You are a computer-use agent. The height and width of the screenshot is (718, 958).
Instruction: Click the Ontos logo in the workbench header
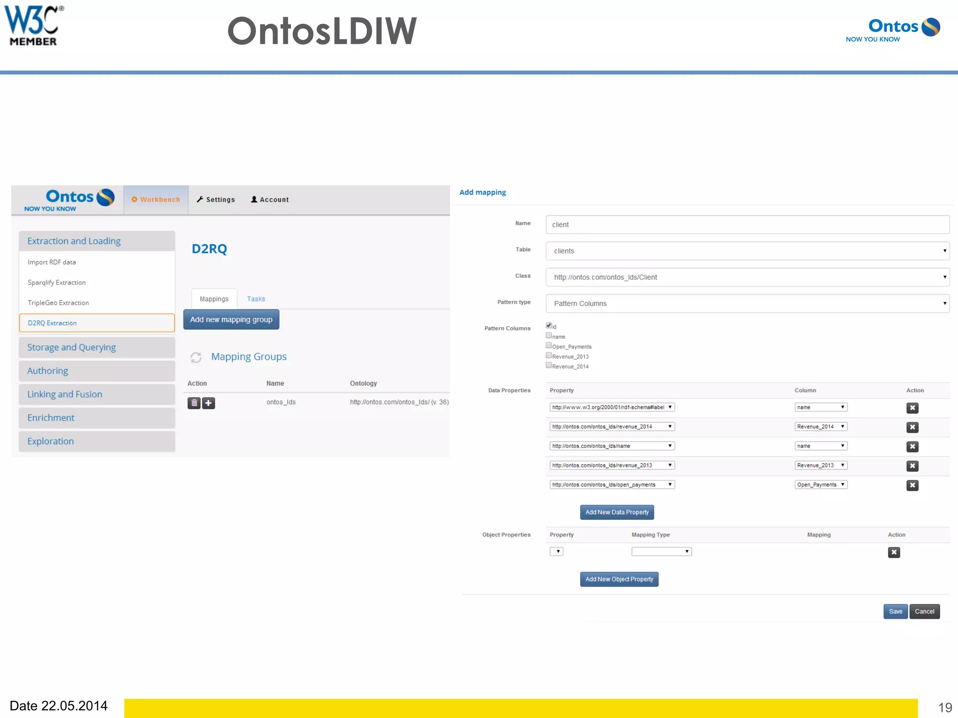pyautogui.click(x=69, y=200)
